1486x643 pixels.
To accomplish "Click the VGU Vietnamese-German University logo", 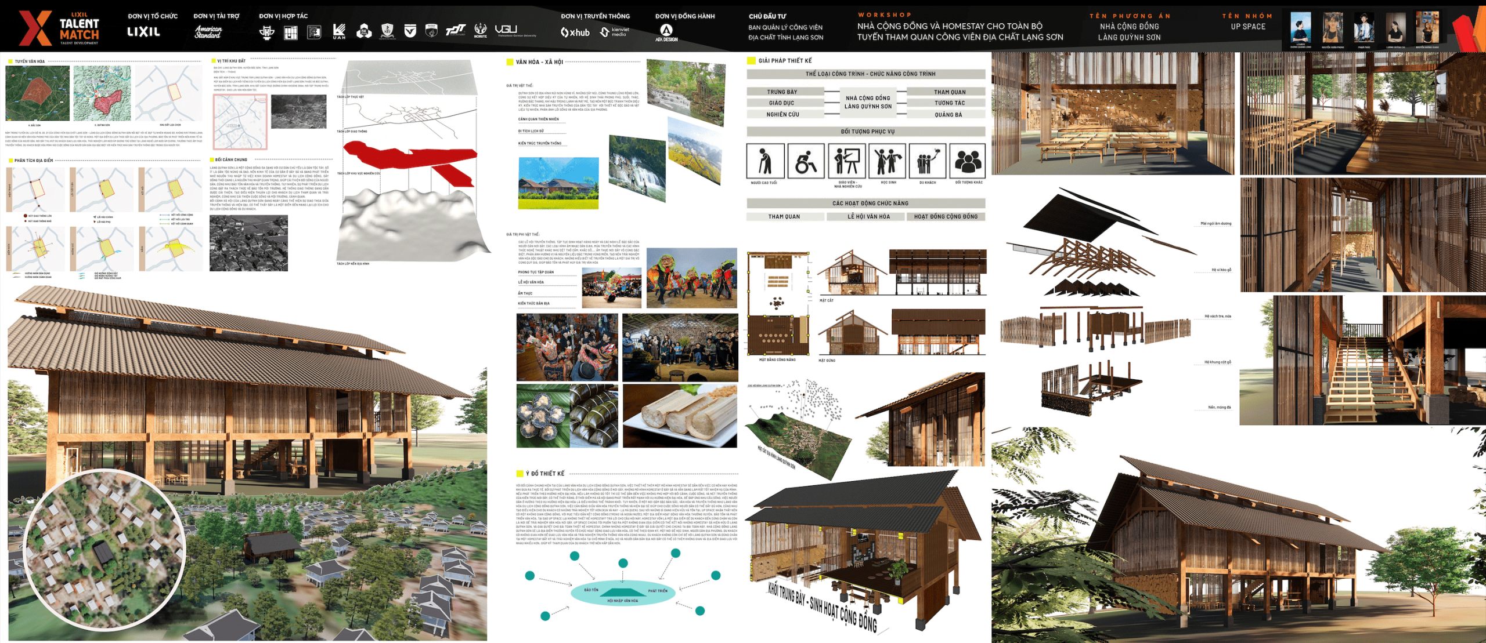I will click(x=515, y=30).
